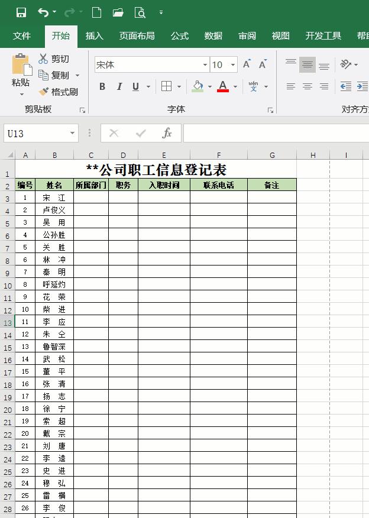Click Select All corner triangle
The width and height of the screenshot is (369, 518).
point(10,154)
